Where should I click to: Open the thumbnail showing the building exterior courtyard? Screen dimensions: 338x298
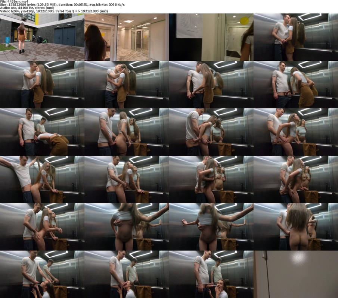(42, 37)
